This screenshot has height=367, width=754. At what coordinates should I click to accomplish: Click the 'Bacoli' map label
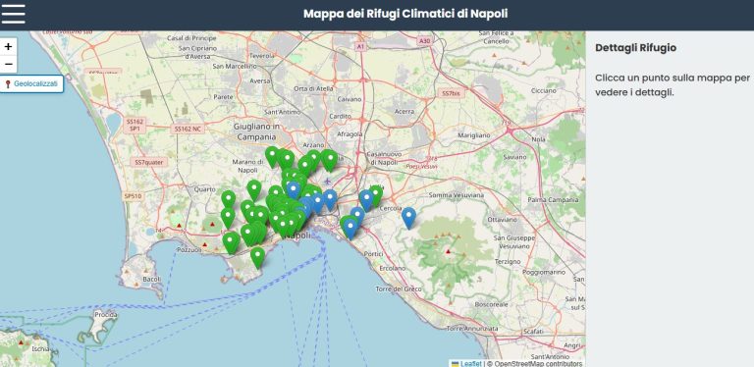[151, 279]
